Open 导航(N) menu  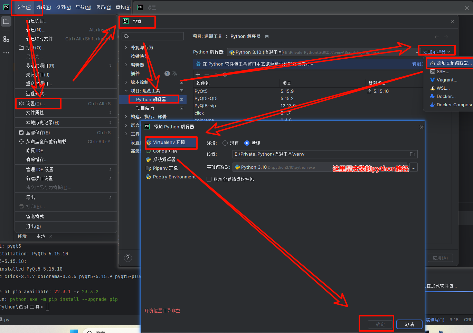click(84, 7)
